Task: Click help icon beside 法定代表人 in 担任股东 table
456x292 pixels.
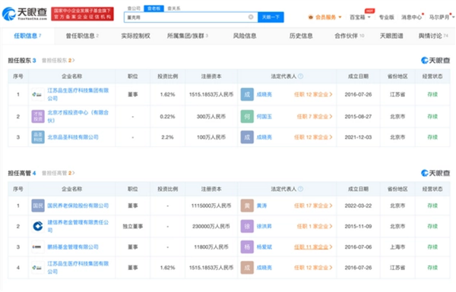Action: coord(301,77)
